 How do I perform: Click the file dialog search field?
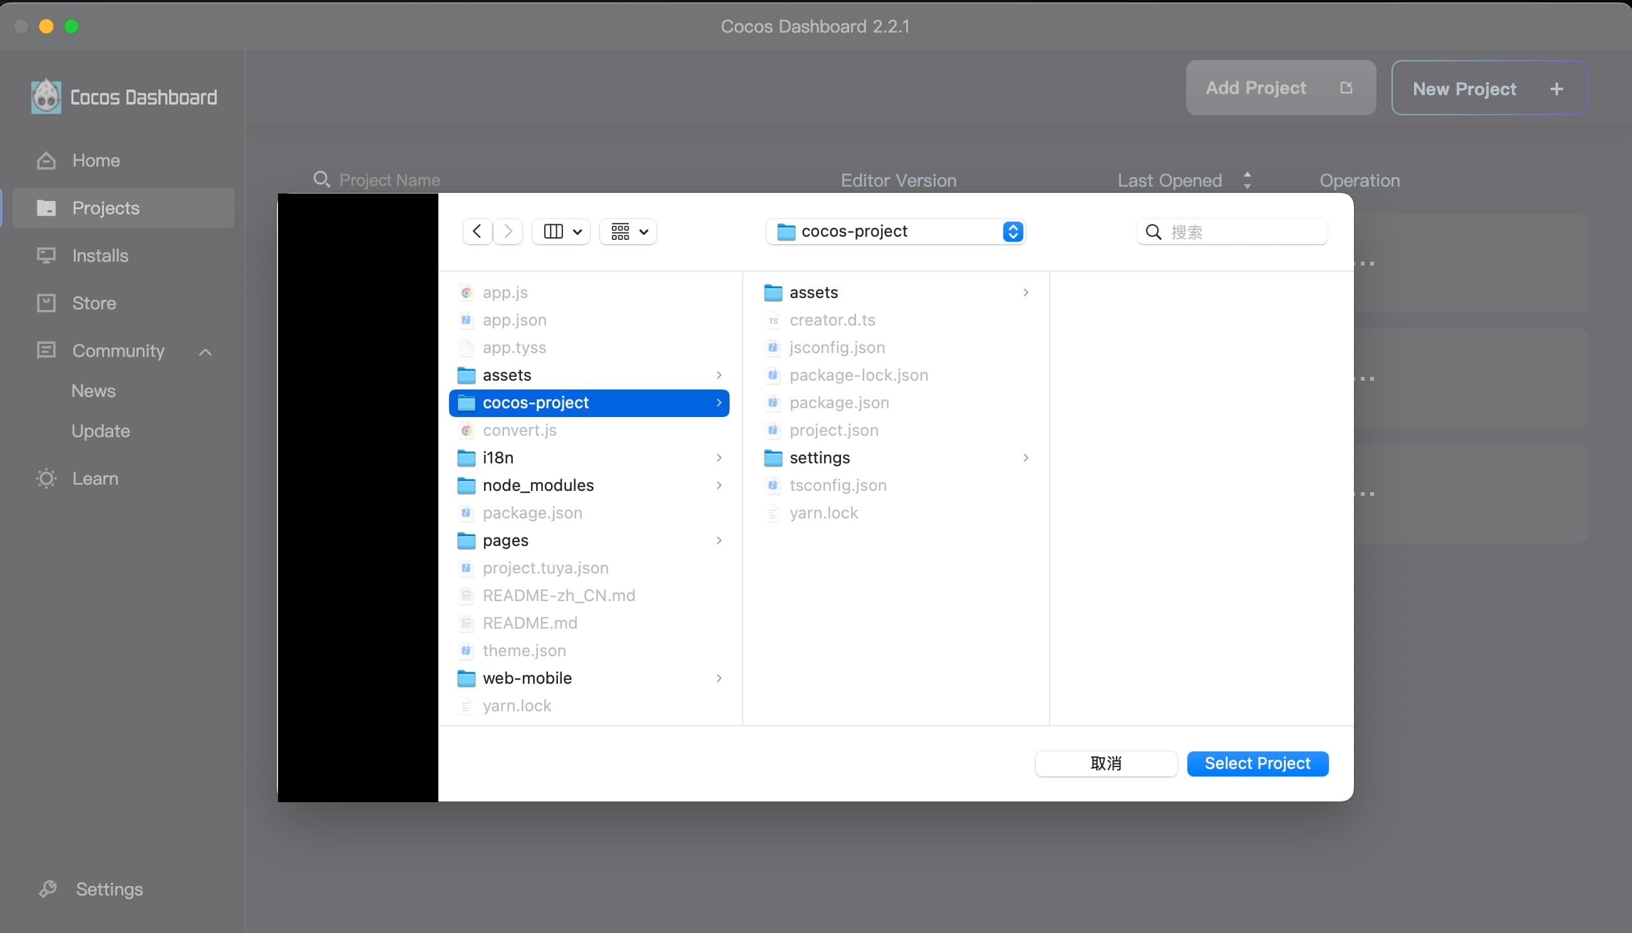point(1232,232)
